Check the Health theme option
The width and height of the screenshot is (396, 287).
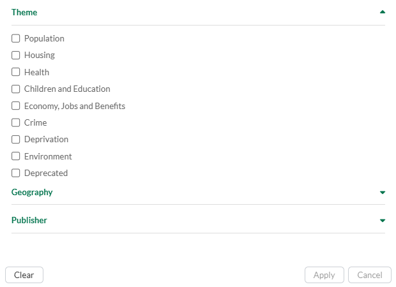coord(16,72)
